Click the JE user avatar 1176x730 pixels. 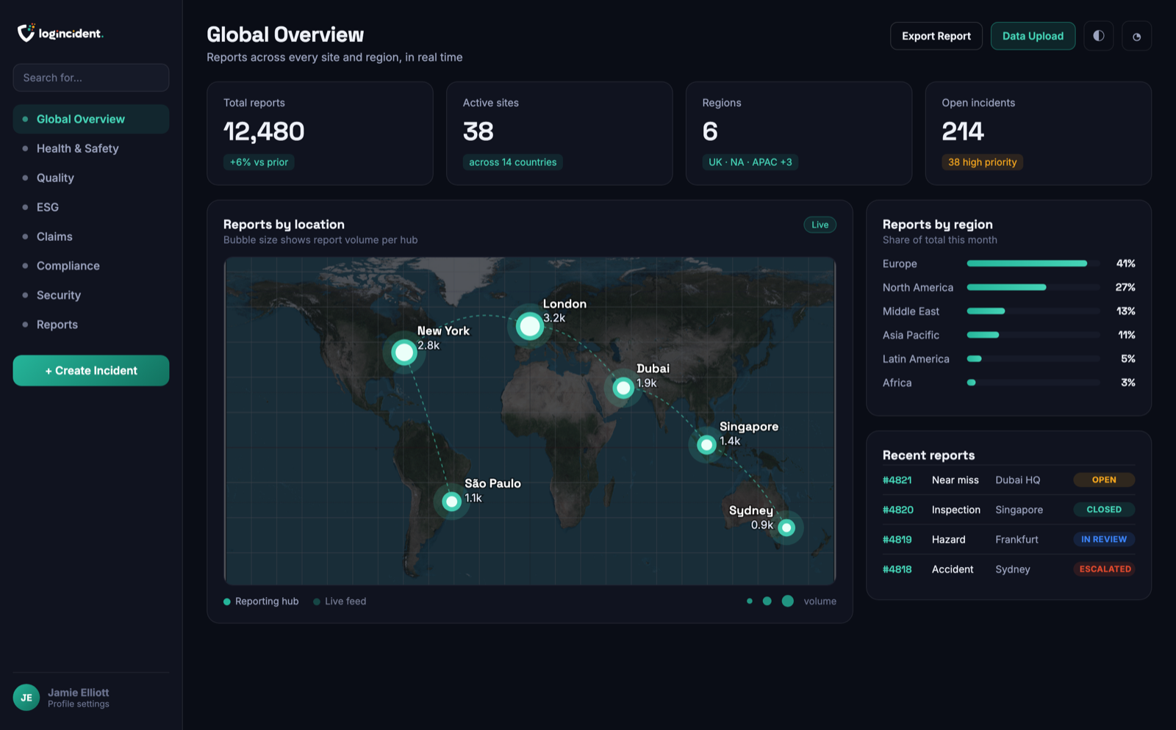[x=26, y=698]
